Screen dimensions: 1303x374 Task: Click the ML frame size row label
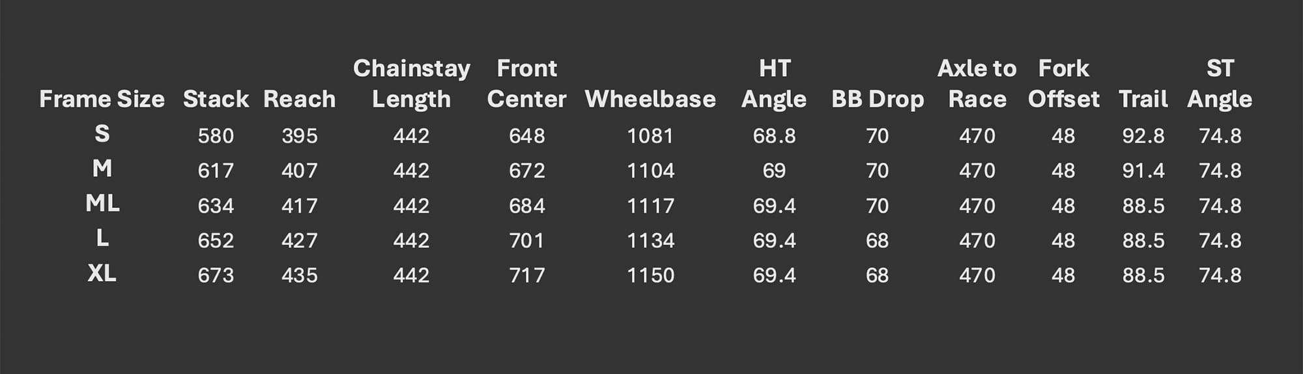tap(102, 204)
